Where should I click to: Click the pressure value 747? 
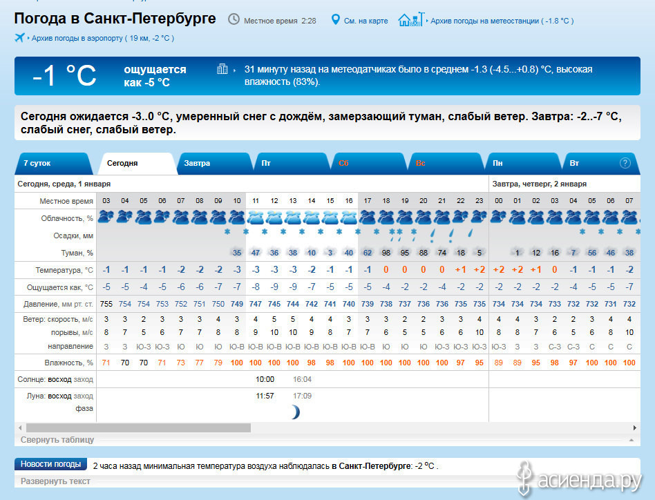(256, 304)
